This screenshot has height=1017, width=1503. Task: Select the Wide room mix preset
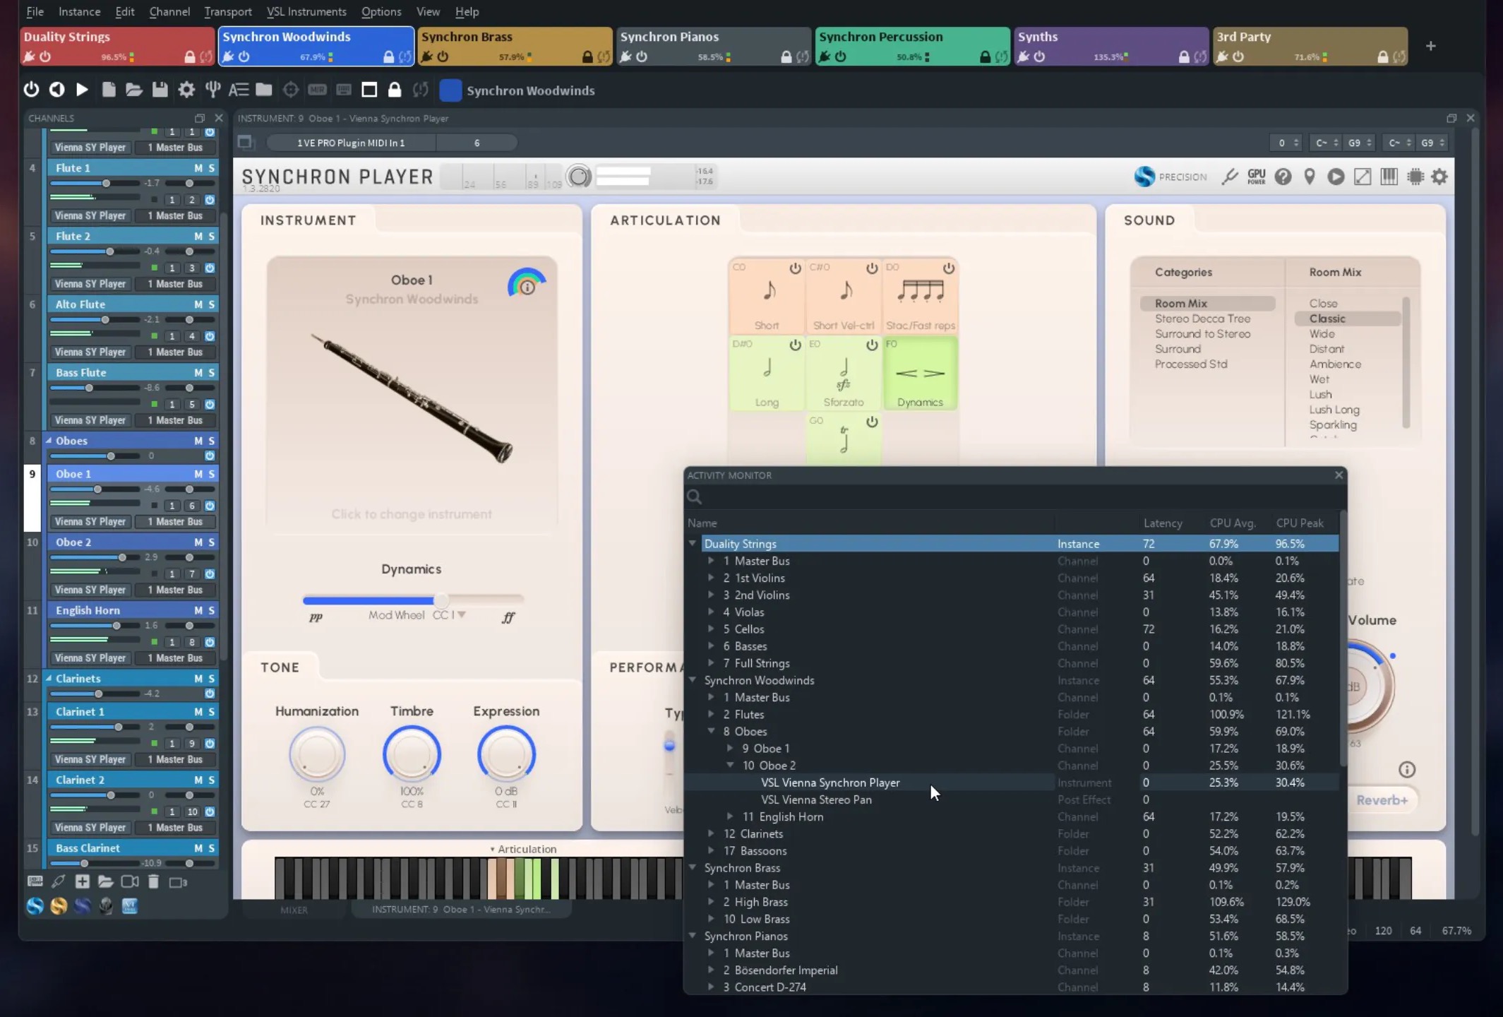(x=1322, y=334)
